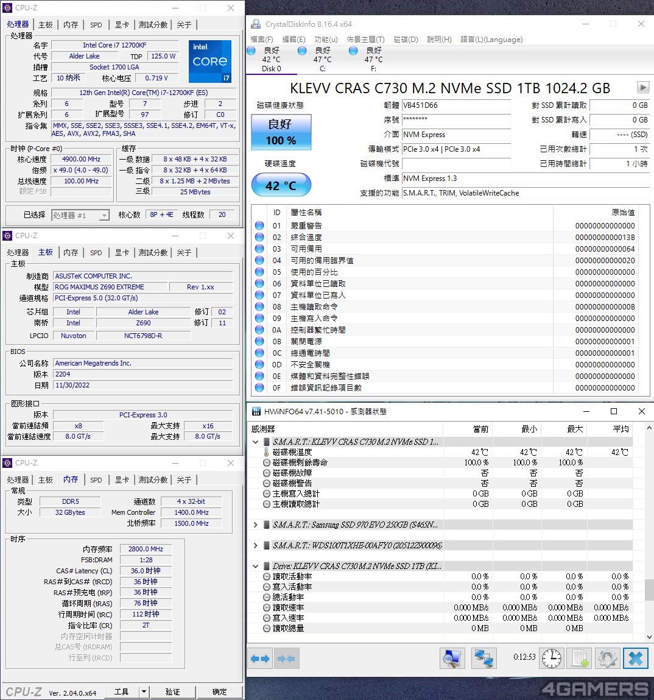Click the gauge icon beside 讀取活動率
This screenshot has width=654, height=700.
point(267,577)
